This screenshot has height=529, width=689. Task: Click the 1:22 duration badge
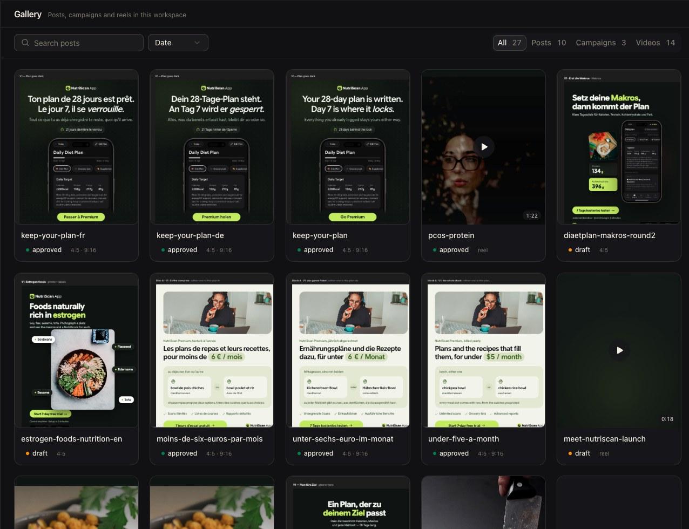[532, 215]
